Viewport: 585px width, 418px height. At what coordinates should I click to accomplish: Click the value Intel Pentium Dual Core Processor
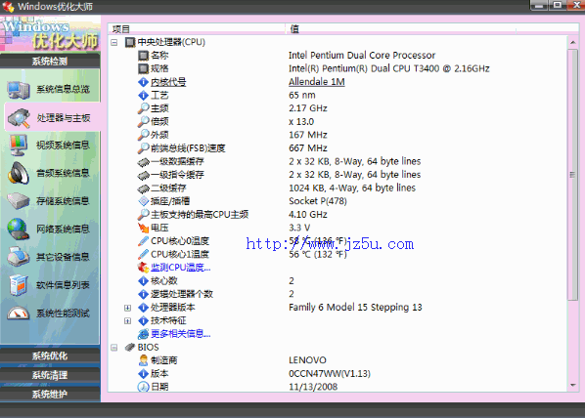click(x=362, y=56)
